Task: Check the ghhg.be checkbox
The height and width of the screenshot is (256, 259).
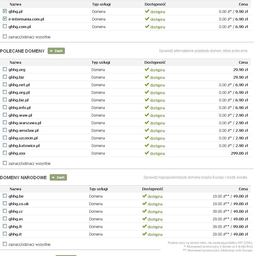Action: click(5, 196)
